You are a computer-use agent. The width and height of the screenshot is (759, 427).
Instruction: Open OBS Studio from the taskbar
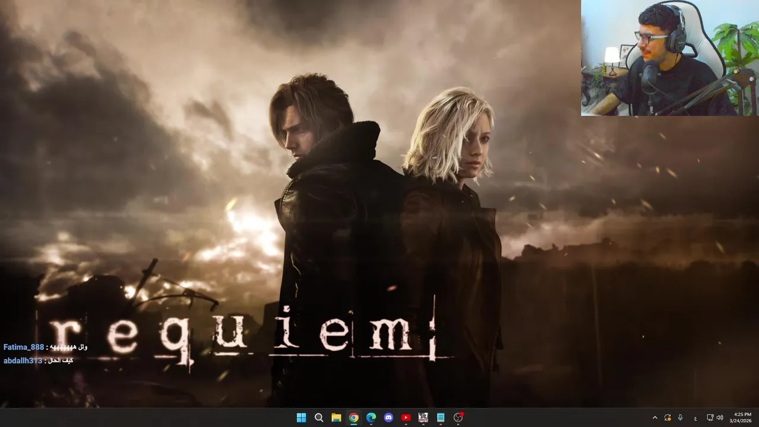pyautogui.click(x=458, y=418)
